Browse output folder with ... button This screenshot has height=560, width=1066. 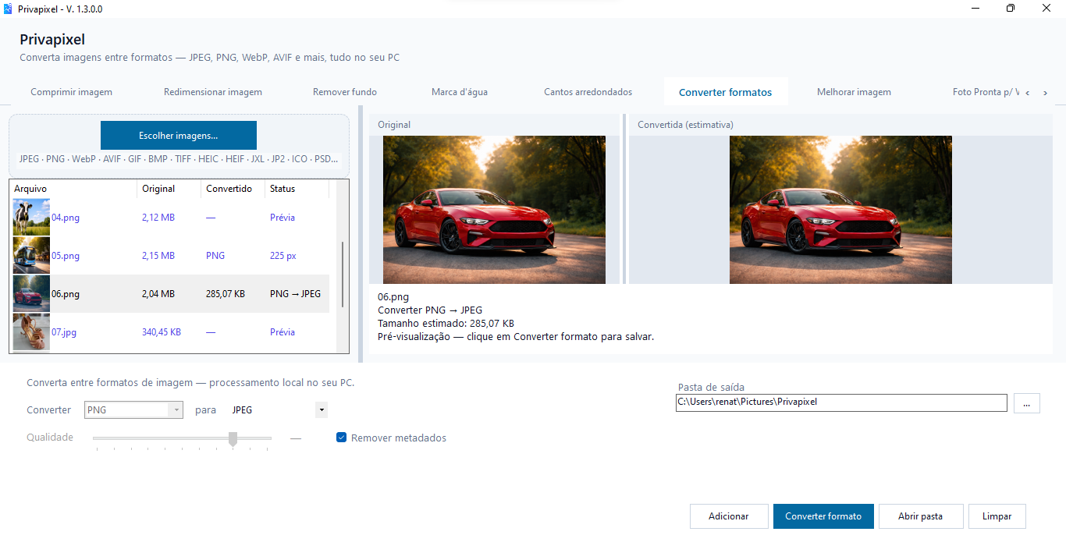(x=1027, y=403)
